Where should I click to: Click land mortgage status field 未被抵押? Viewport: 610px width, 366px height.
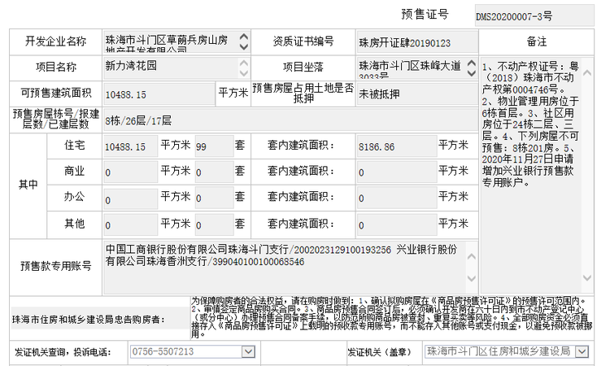pyautogui.click(x=417, y=94)
